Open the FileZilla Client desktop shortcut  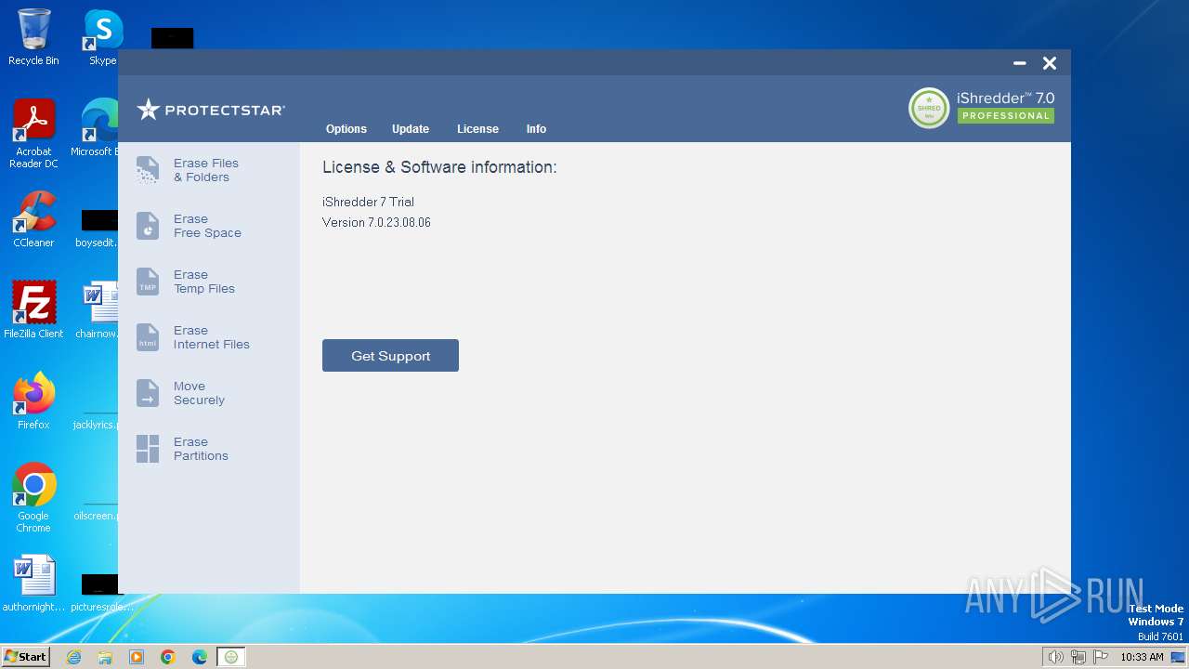33,310
